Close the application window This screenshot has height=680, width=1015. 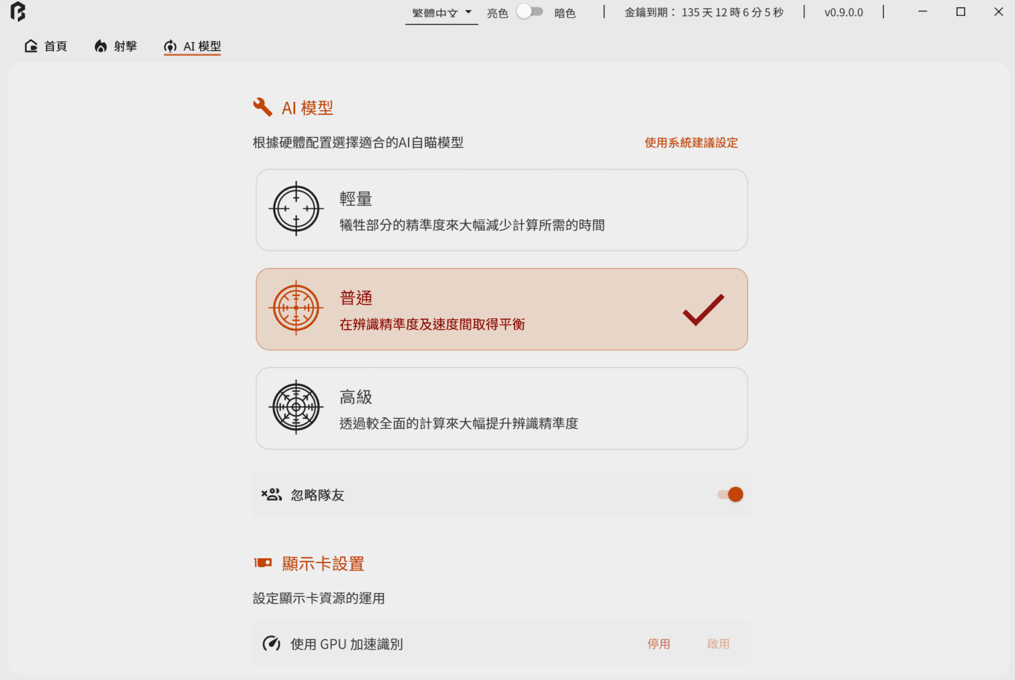pos(998,12)
